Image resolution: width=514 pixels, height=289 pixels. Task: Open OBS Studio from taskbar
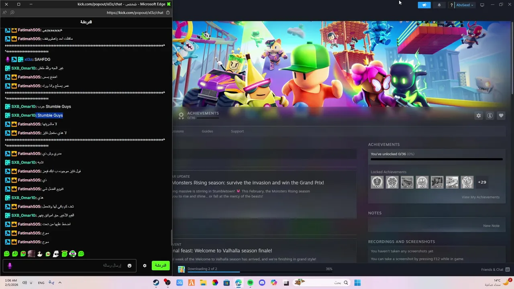point(167,283)
